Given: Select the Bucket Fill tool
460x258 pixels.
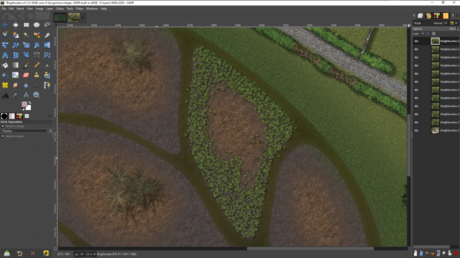Looking at the screenshot, I should click(5, 65).
